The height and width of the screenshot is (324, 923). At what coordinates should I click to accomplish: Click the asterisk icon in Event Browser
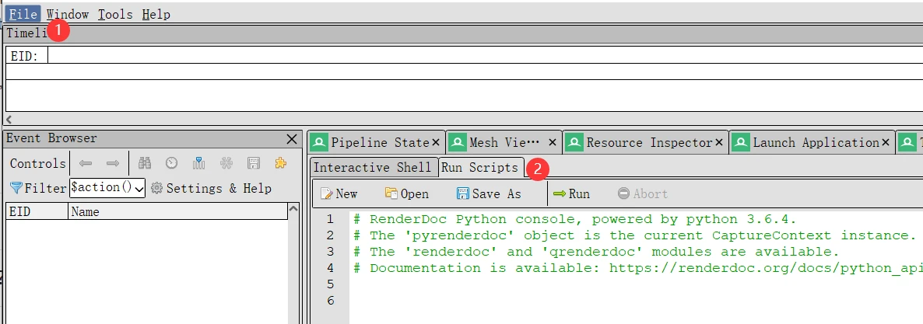point(226,163)
